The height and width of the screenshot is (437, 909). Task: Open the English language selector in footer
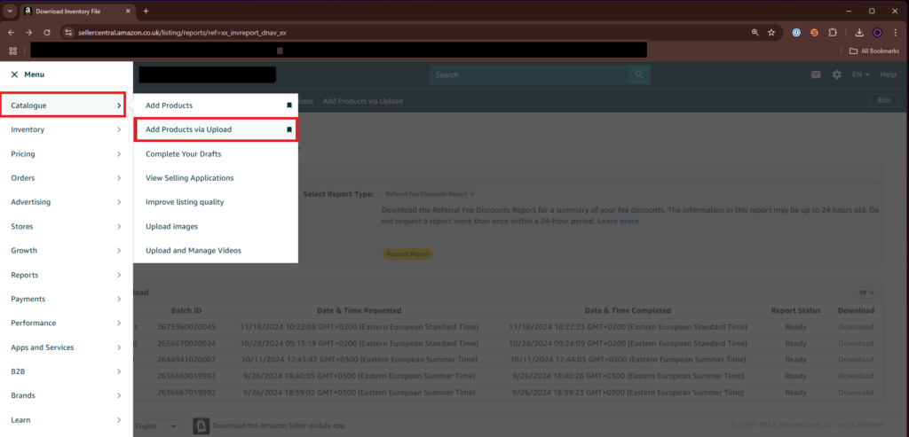[x=155, y=426]
